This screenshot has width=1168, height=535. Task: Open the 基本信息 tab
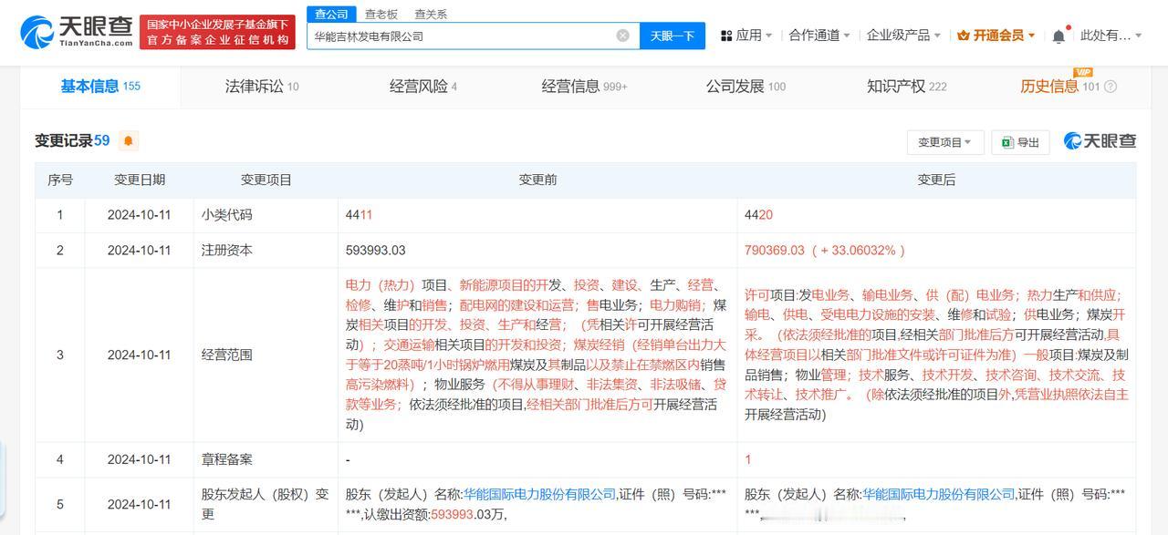click(x=100, y=87)
